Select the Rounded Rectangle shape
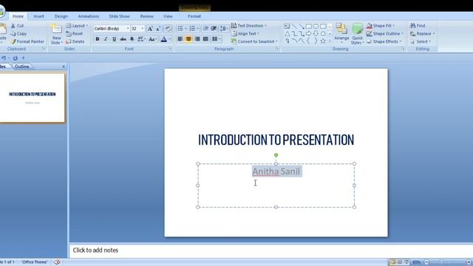This screenshot has height=266, width=473. tap(323, 27)
